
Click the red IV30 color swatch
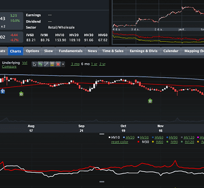(x=139, y=142)
